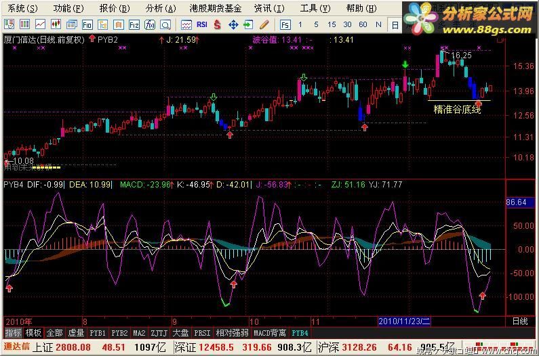Click the MACD: -23.96 indicator readout
Image resolution: width=539 pixels, height=356 pixels.
pyautogui.click(x=146, y=185)
